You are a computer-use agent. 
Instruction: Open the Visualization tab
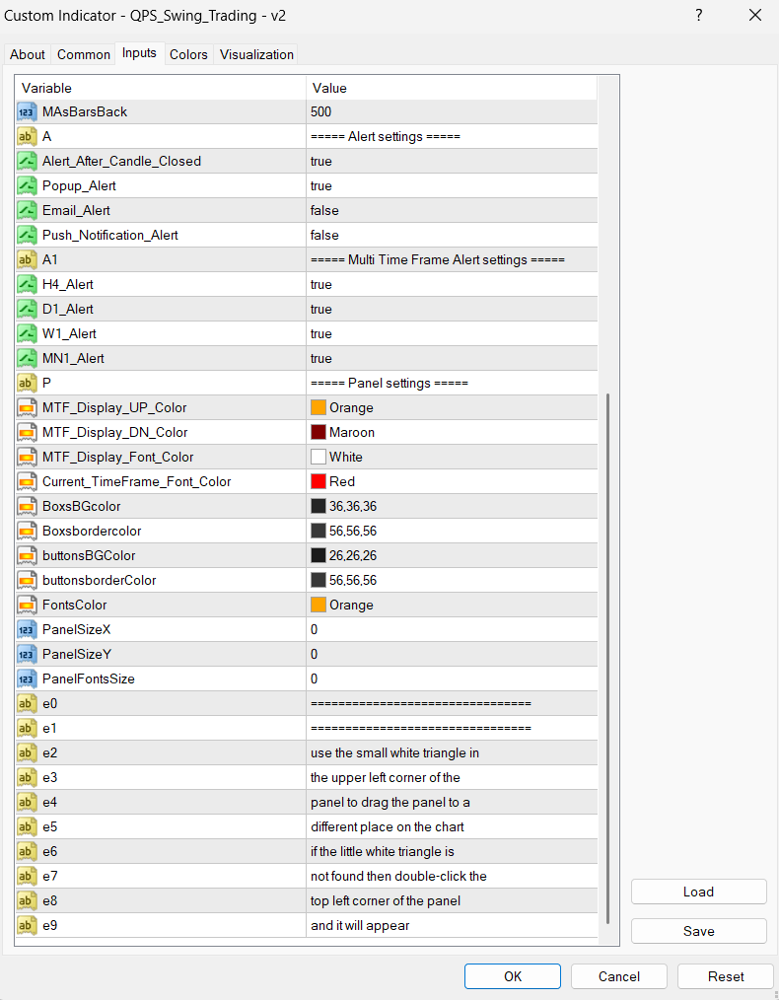(x=256, y=54)
